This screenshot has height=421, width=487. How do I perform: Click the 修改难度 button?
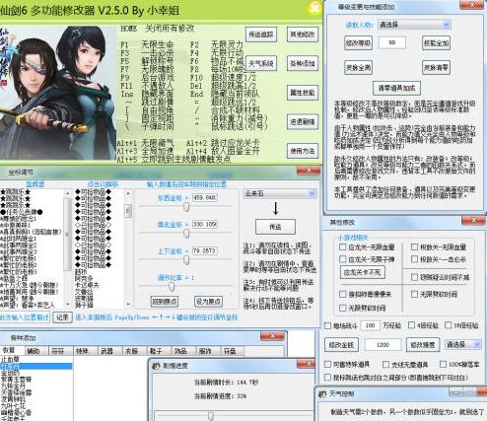pos(423,345)
